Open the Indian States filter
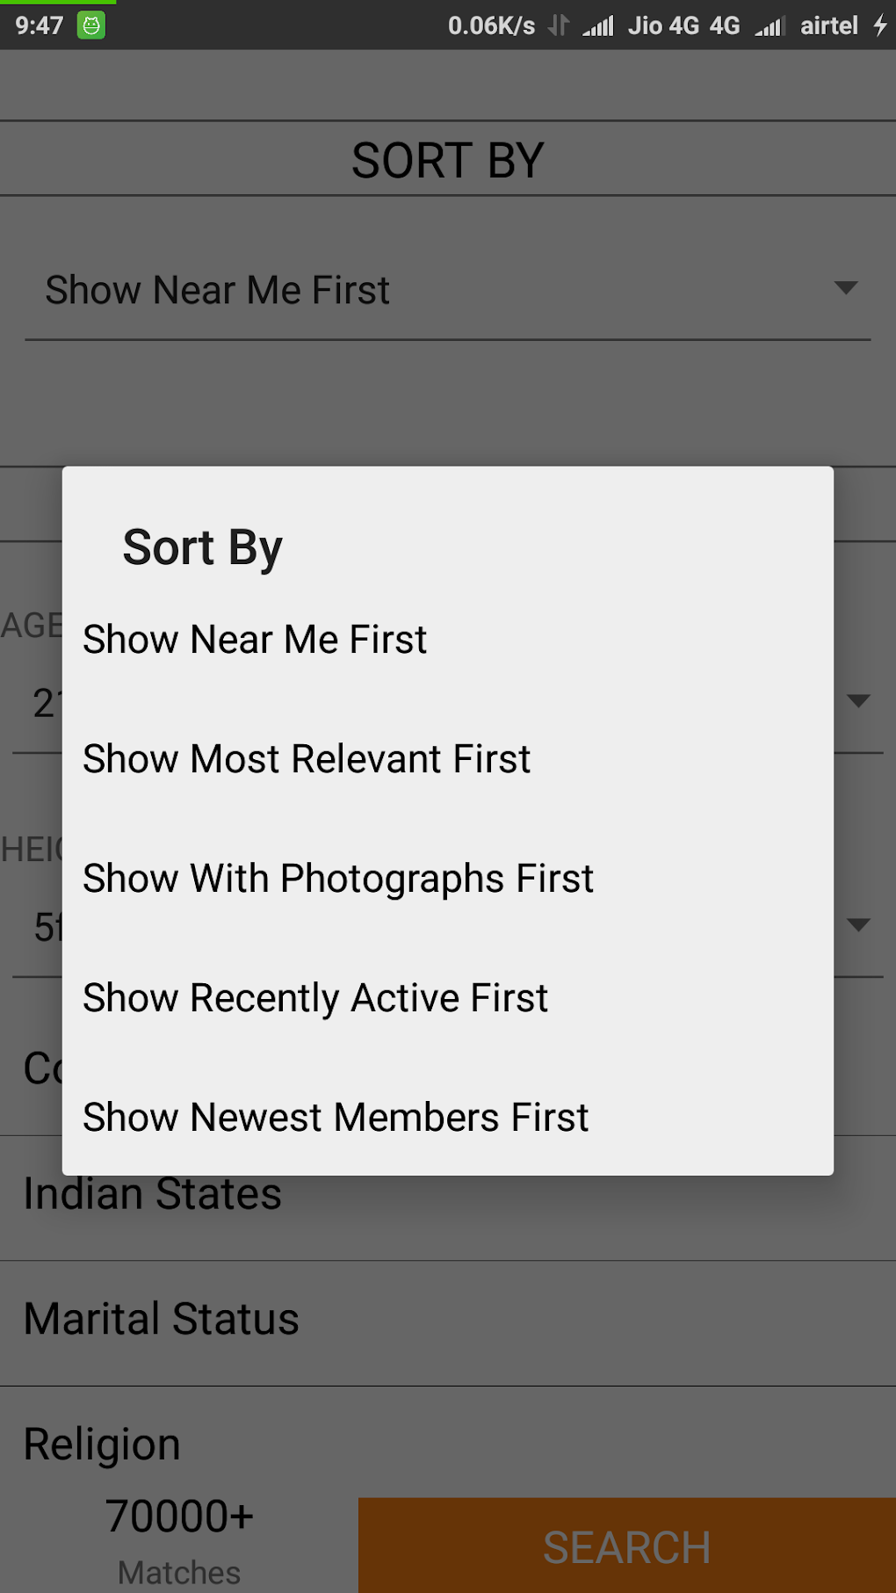 (x=153, y=1194)
